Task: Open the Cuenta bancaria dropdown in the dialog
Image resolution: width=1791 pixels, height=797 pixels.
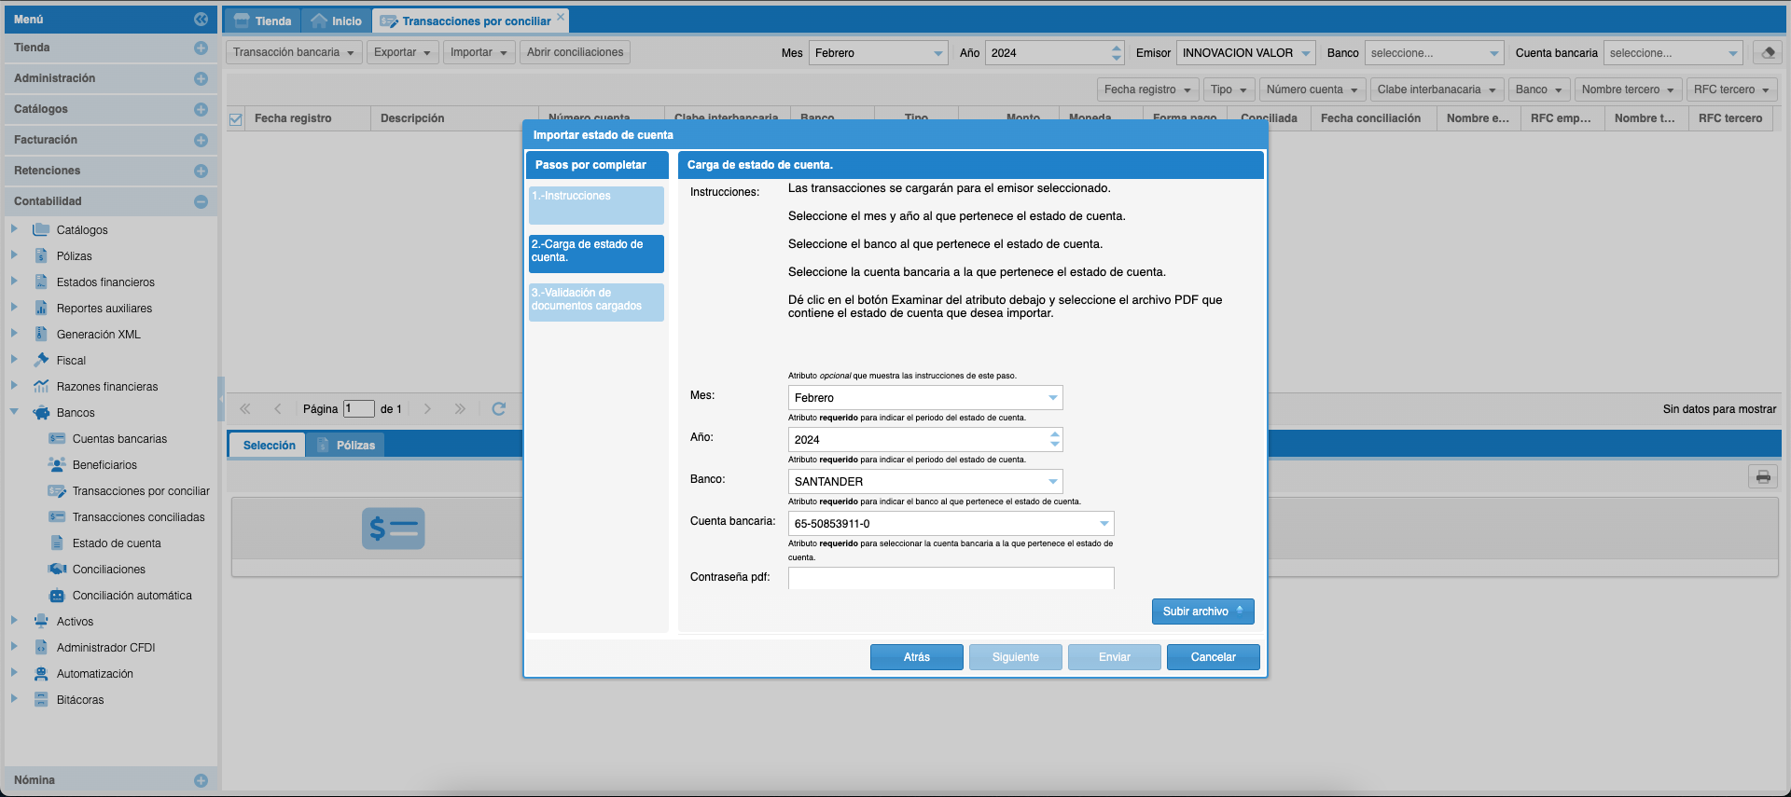Action: pos(1104,524)
